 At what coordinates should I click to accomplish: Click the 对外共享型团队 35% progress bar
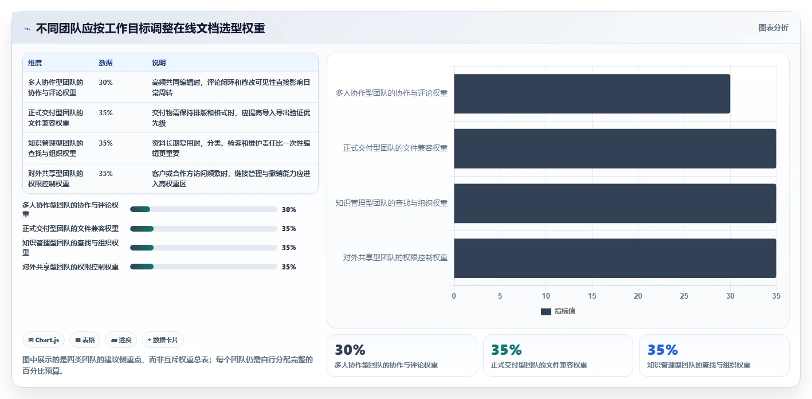pyautogui.click(x=203, y=267)
